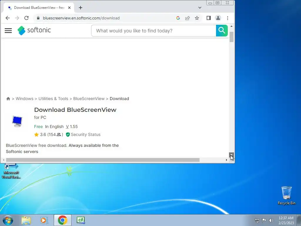Select the Recycle Bin desktop icon
The width and height of the screenshot is (301, 226).
(x=286, y=195)
